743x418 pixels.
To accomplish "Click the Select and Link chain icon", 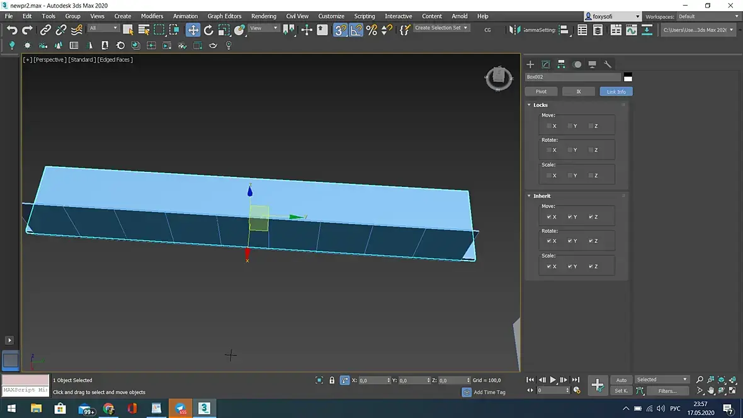I will point(45,30).
